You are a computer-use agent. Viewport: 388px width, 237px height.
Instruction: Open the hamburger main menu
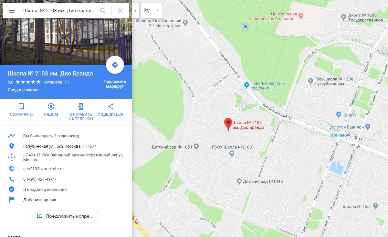[12, 11]
